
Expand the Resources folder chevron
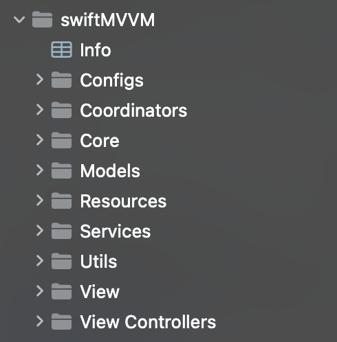(40, 201)
